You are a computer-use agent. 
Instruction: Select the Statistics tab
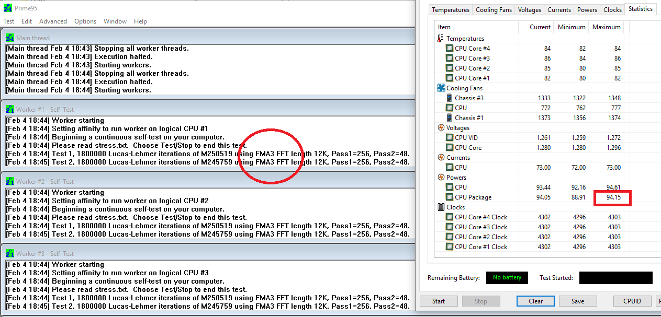[x=641, y=9]
